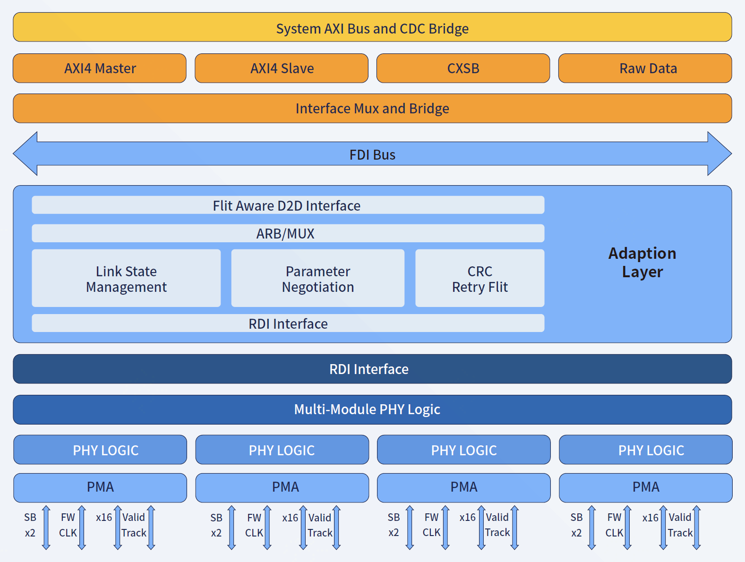Select the Link State Management block
This screenshot has width=745, height=562.
pos(126,279)
